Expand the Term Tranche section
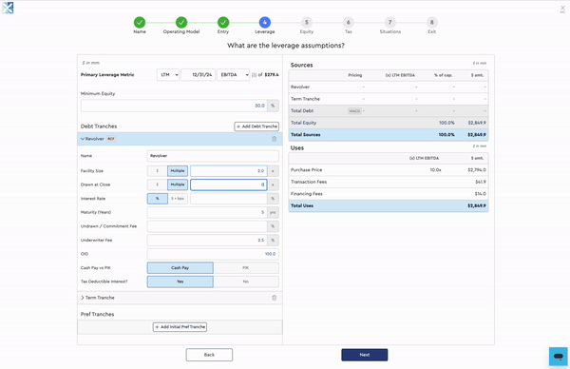This screenshot has width=570, height=369. [x=82, y=298]
